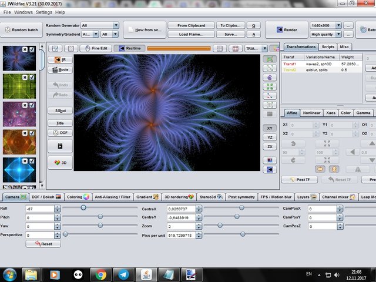Click the Load Flame button
Viewport: 376px width, 282px height.
(x=190, y=34)
